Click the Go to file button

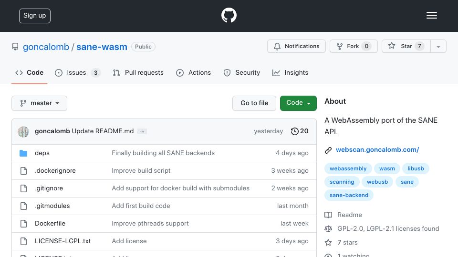(x=254, y=103)
